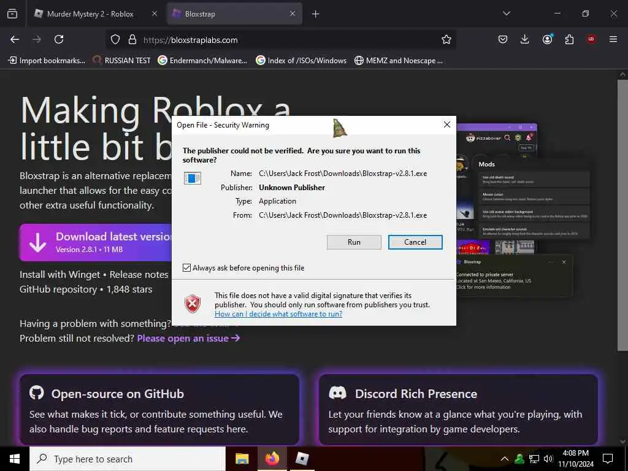The image size is (628, 471).
Task: Open tracking protection shield icon
Action: 115,40
